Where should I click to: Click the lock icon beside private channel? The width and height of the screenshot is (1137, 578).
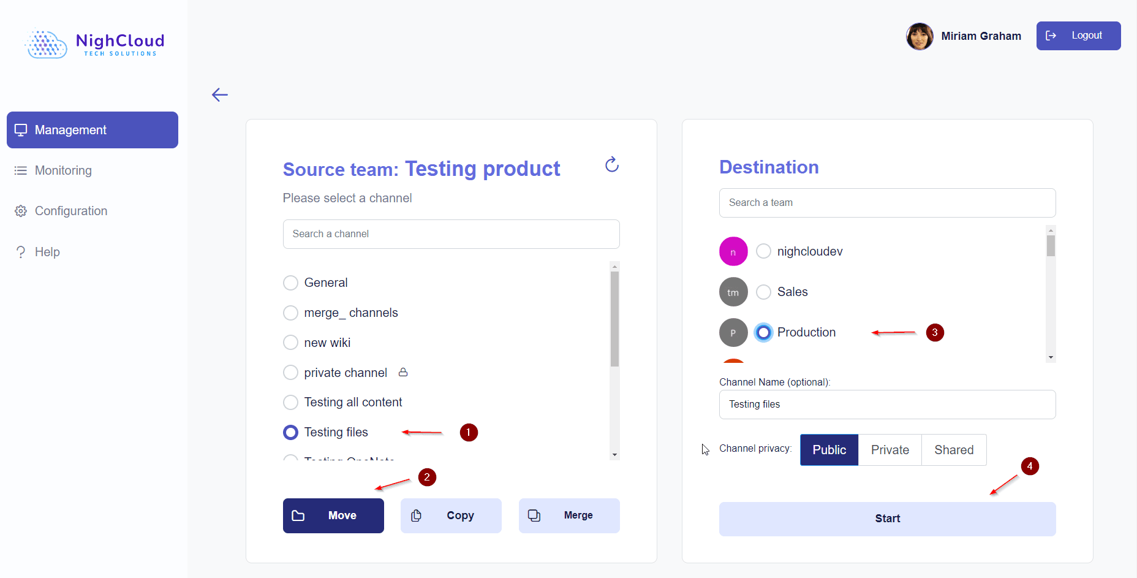(403, 372)
